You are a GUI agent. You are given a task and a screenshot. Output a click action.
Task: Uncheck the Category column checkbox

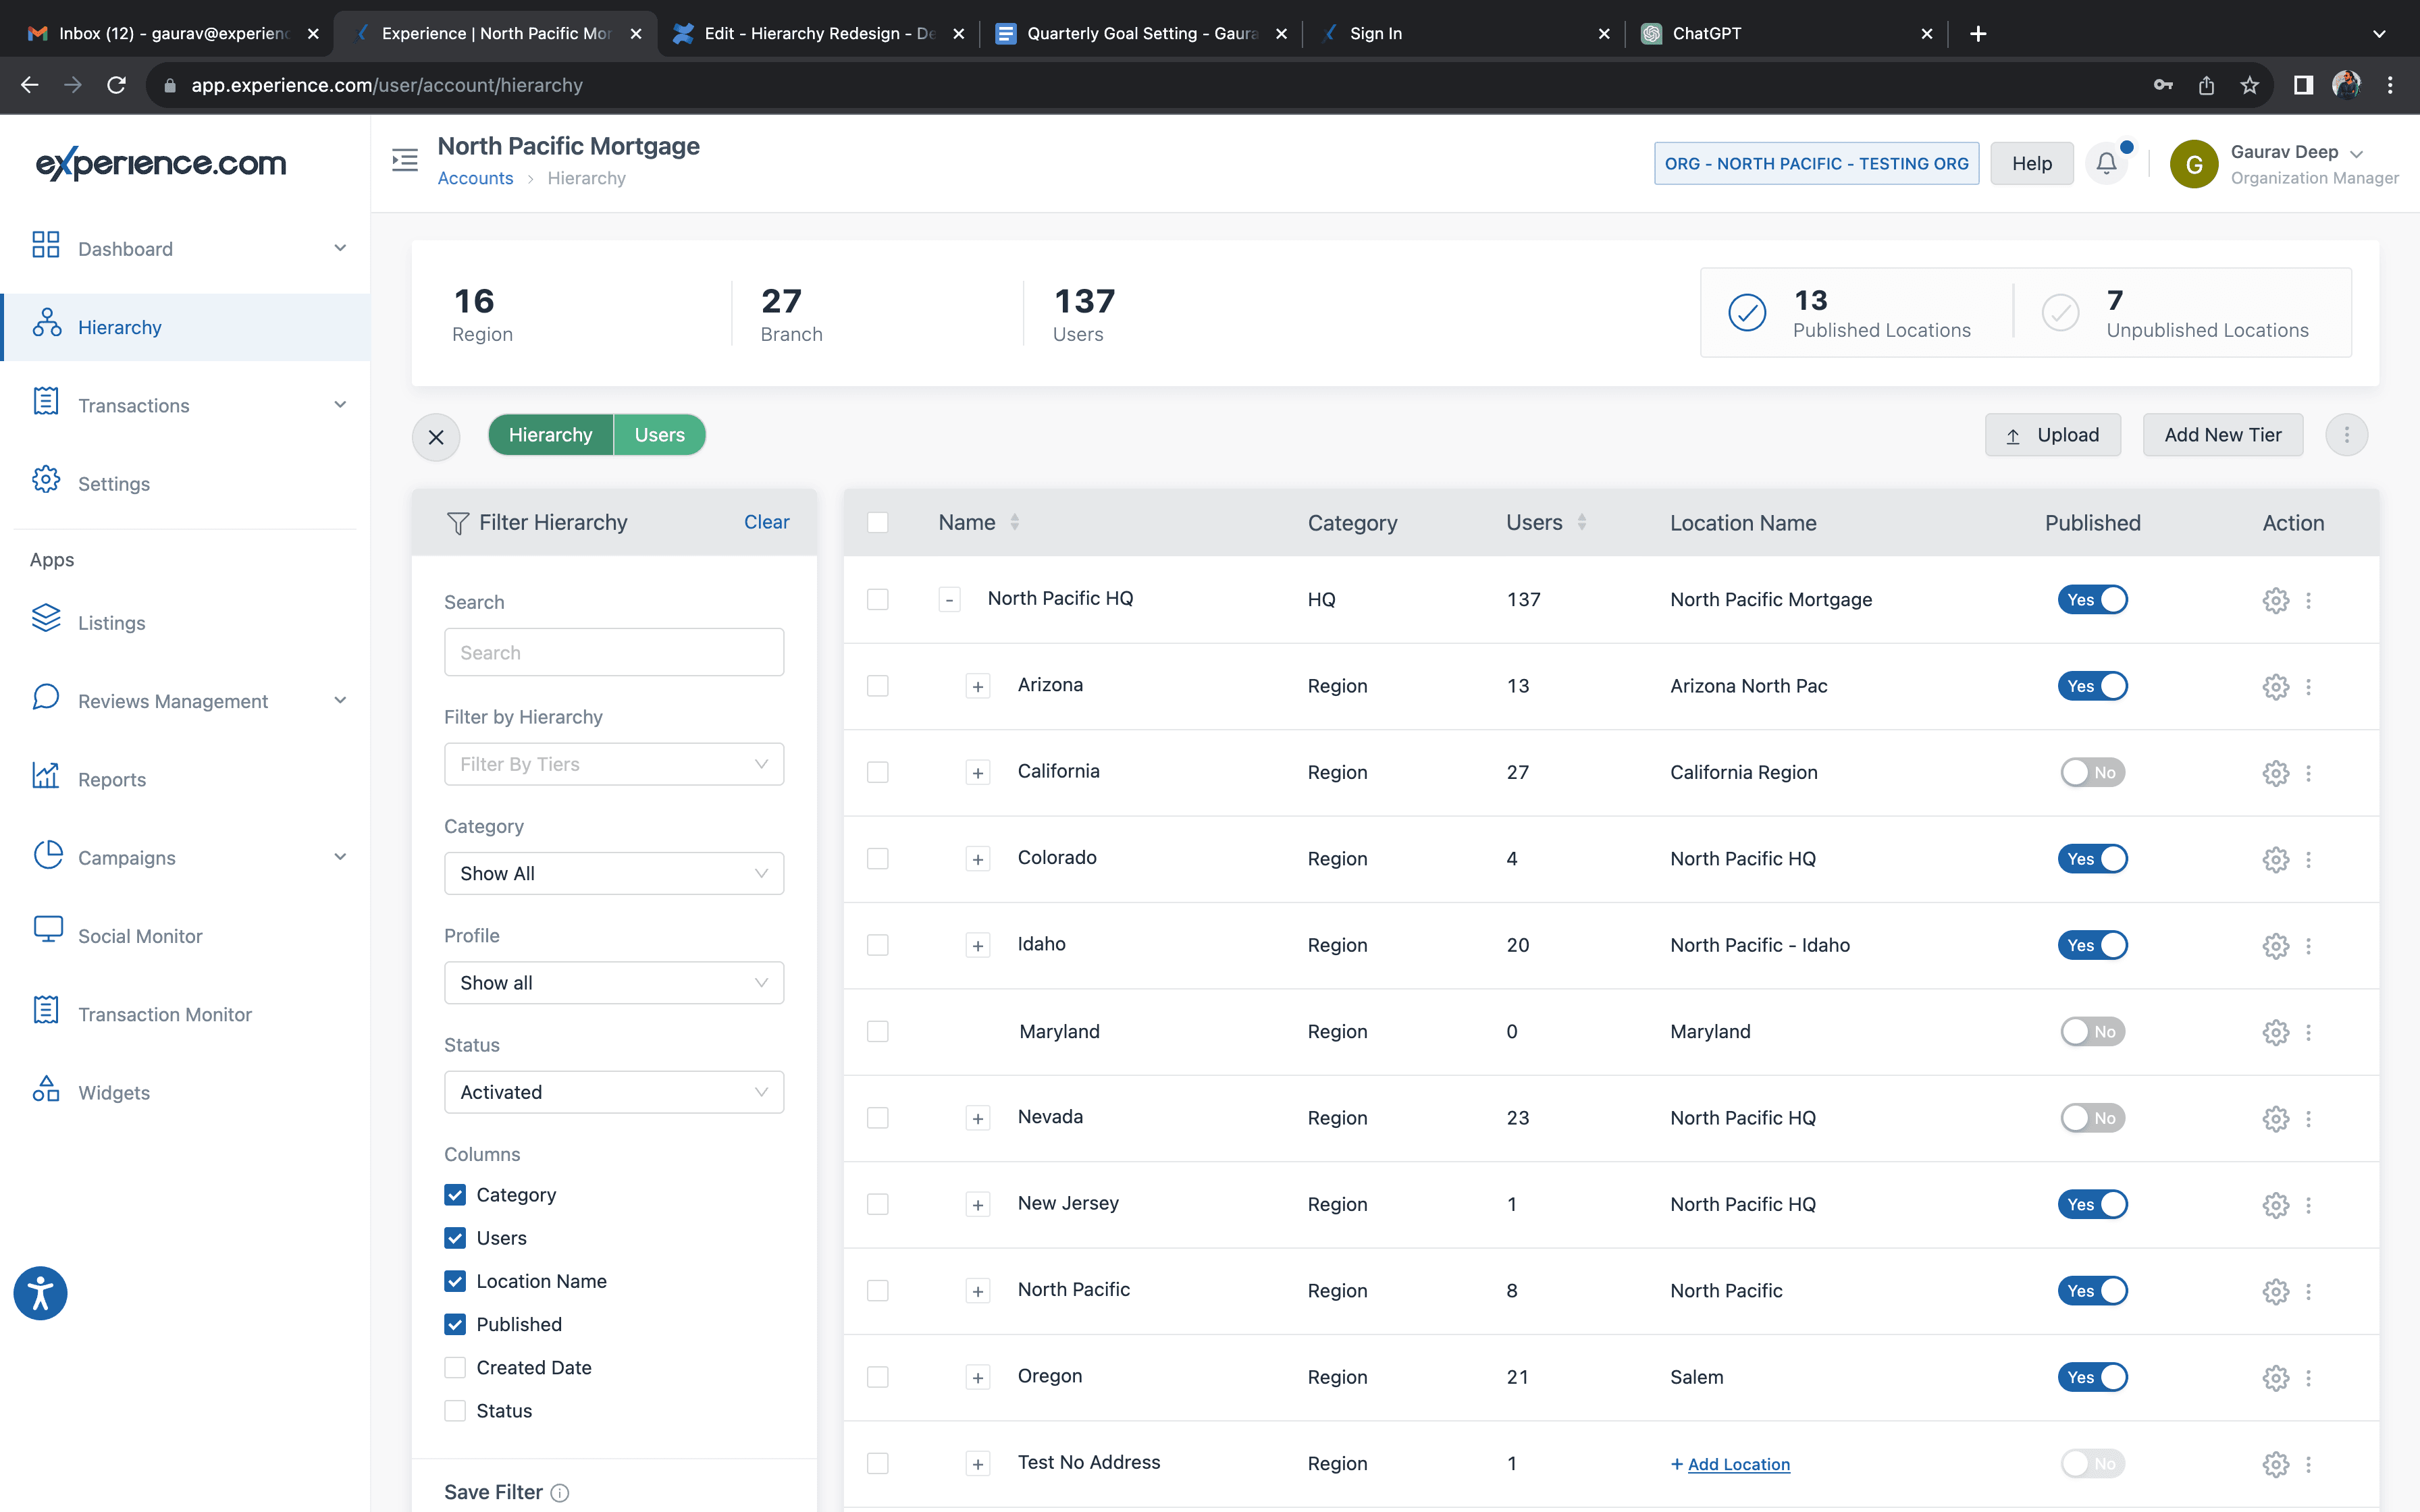point(455,1195)
